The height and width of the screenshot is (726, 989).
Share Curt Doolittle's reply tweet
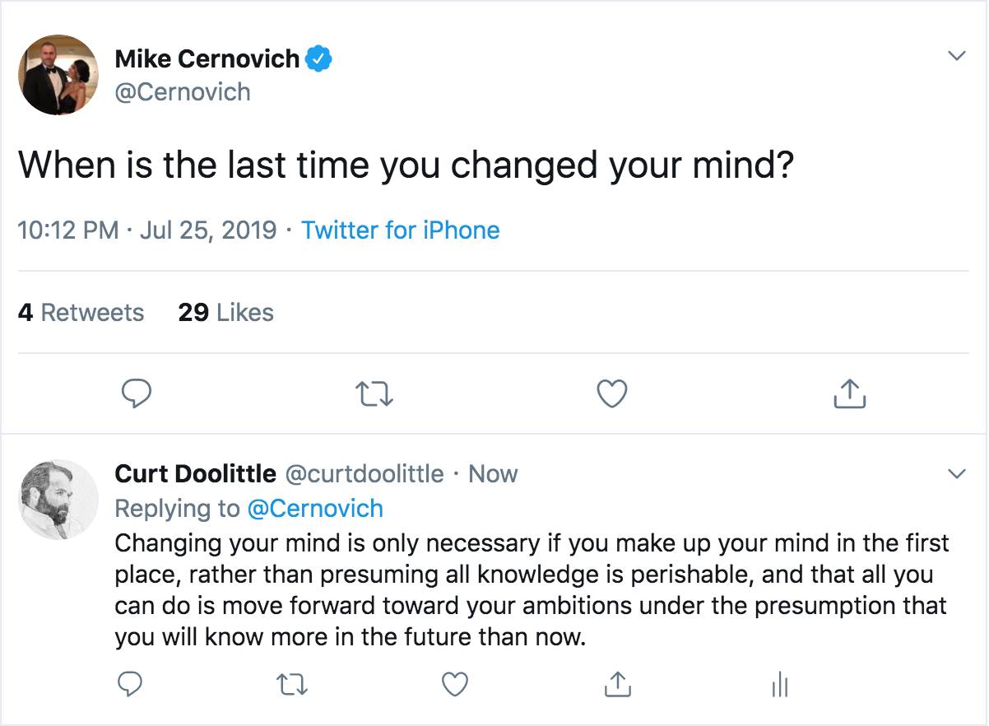tap(616, 683)
